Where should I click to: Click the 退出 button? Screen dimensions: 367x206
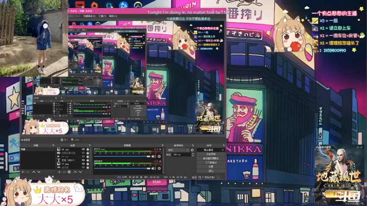211,171
